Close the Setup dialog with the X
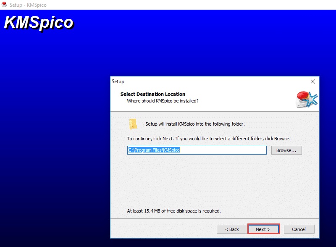Screen dimensions: 336x247 point(312,81)
